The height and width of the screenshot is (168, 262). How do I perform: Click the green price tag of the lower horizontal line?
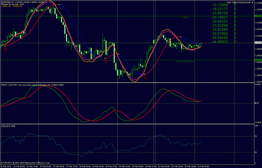click(x=258, y=60)
